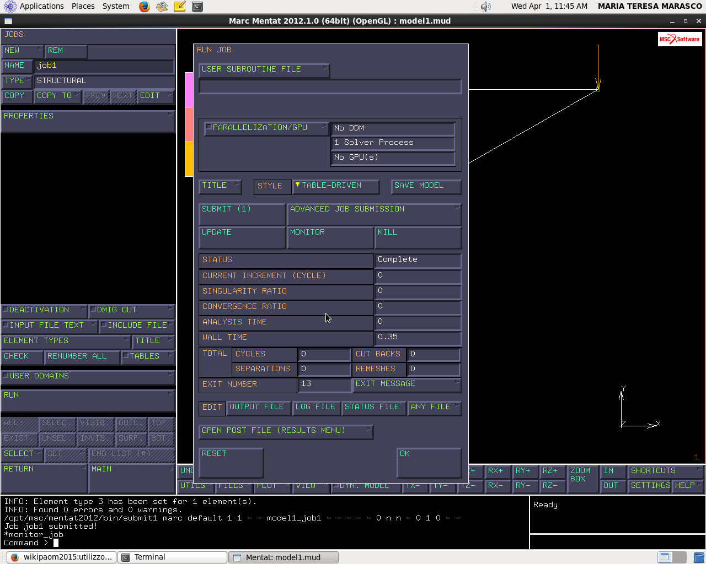Screen dimensions: 706x564
Task: Confirm with the OK button
Action: pyautogui.click(x=429, y=463)
